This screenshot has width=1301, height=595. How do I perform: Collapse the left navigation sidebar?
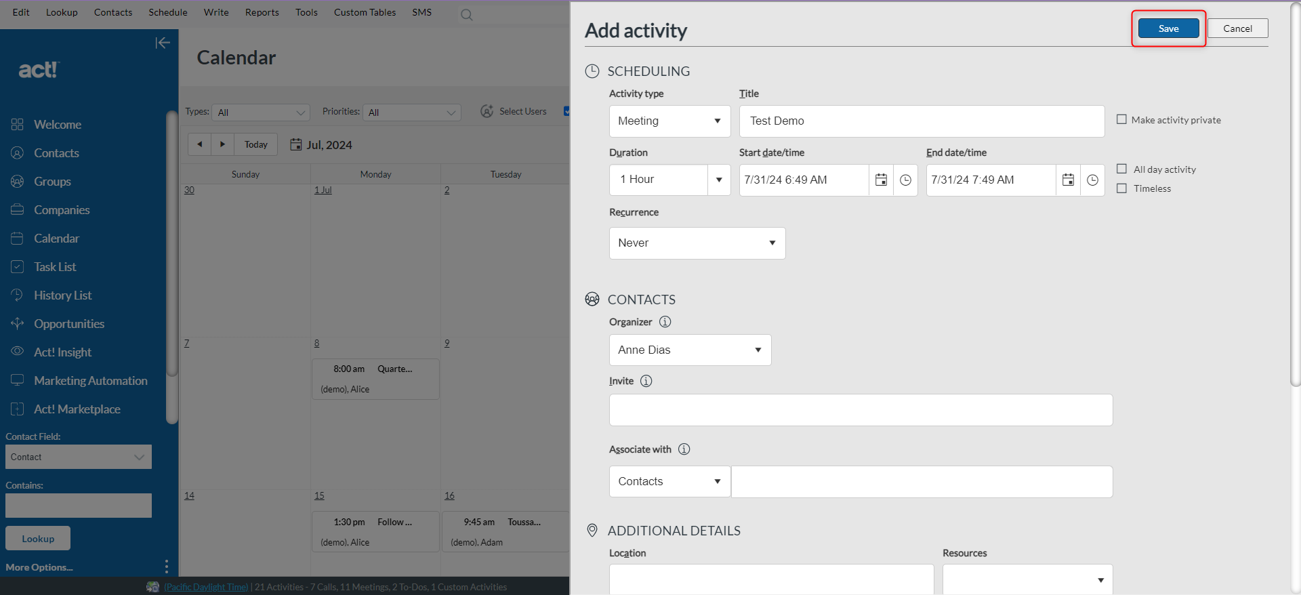coord(162,43)
